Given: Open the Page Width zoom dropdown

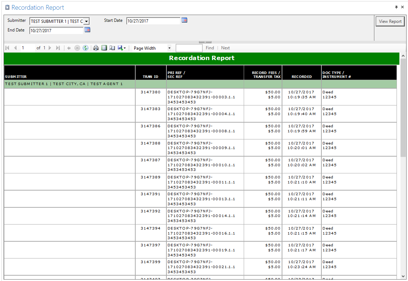Looking at the screenshot, I should (x=169, y=48).
